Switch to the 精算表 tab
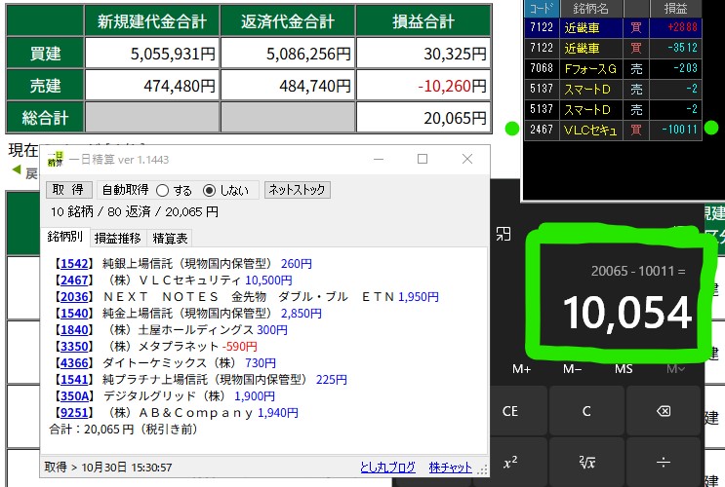Screen dimensions: 725x487 170,238
